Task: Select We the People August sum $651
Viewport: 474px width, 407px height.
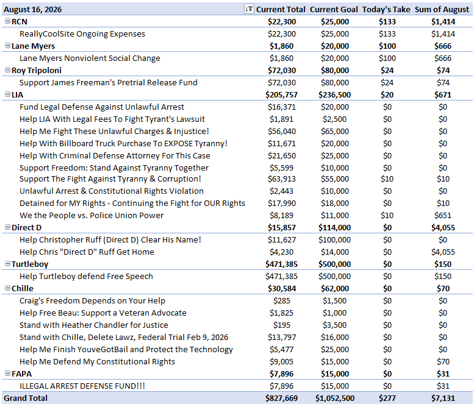Action: (x=443, y=215)
